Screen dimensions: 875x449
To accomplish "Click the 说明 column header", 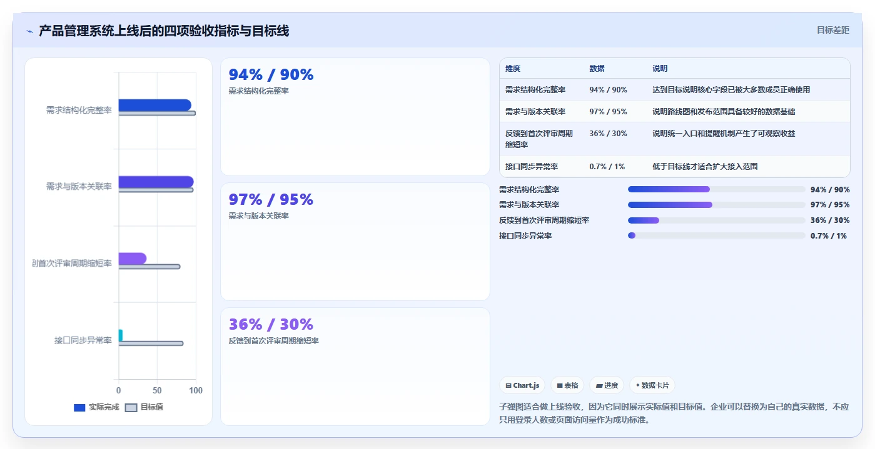I will [x=660, y=69].
